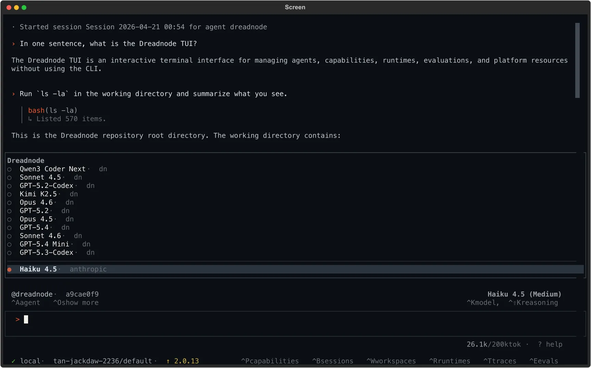Open the capabilities panel via ^Pcapabilities

[270, 361]
